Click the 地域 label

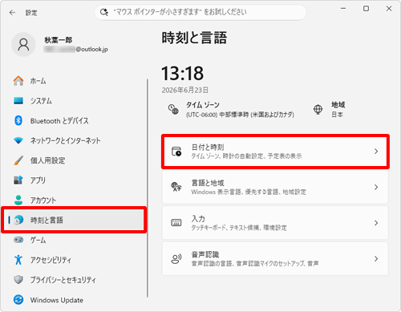tap(338, 104)
